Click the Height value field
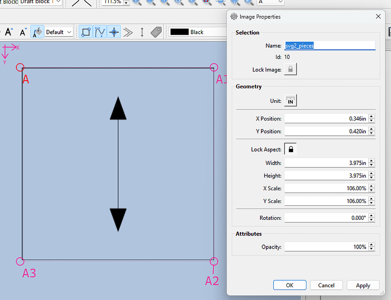Screen dimensions: 391x300 click(326, 176)
